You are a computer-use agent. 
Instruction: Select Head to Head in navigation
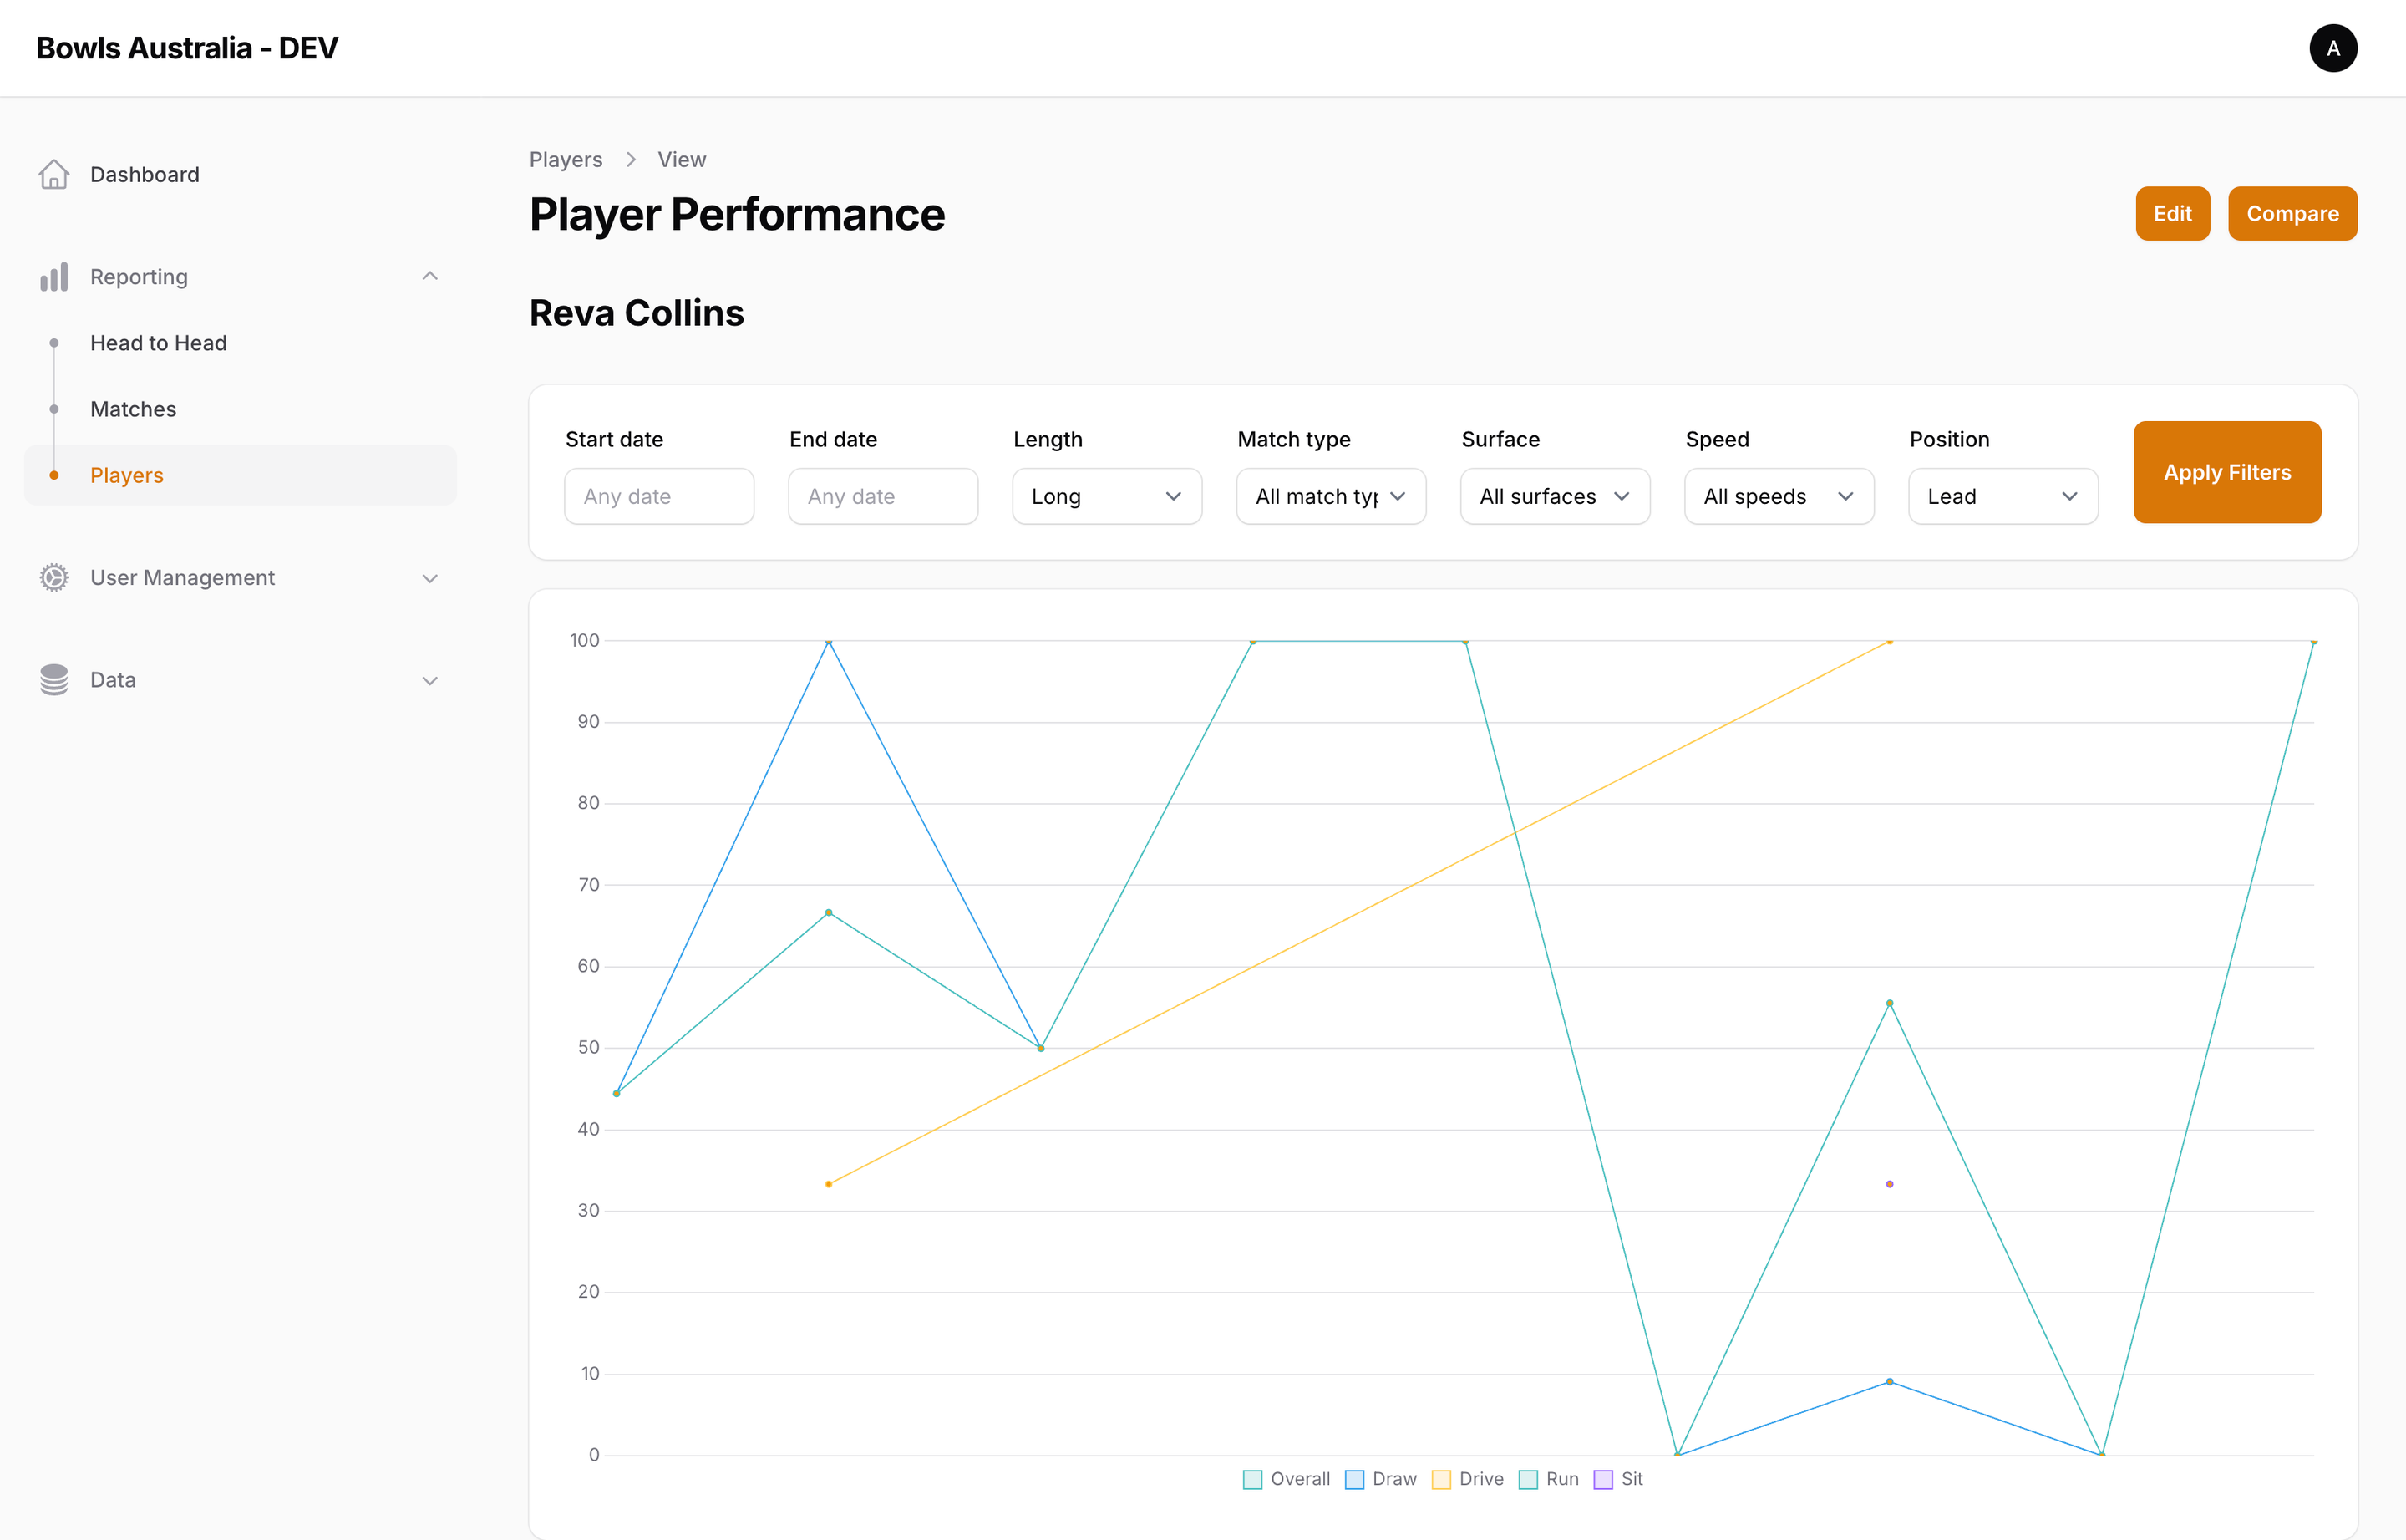pos(158,342)
